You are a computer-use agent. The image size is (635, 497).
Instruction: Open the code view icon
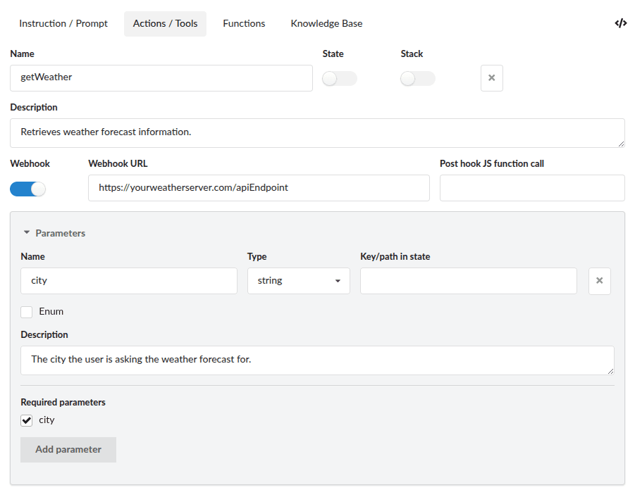[x=620, y=23]
